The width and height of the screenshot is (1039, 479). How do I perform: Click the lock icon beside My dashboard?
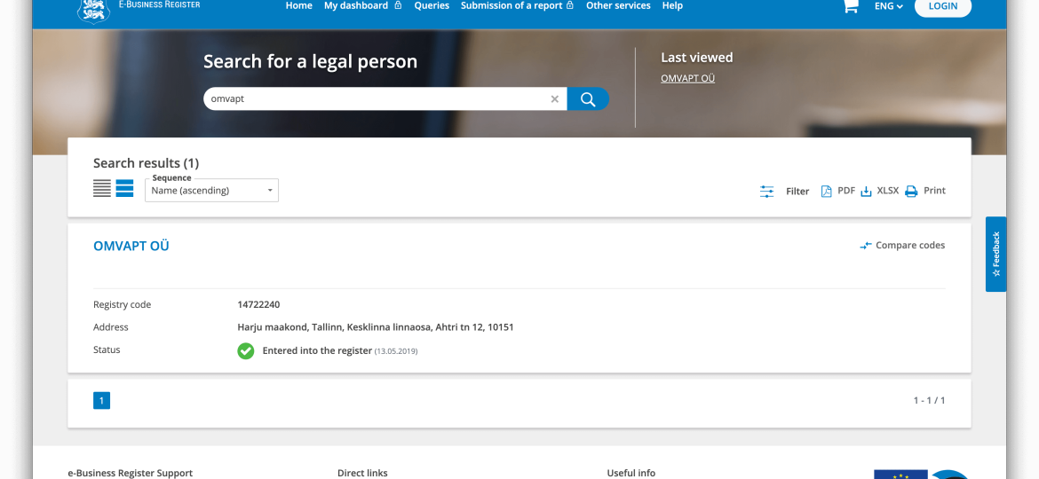click(x=398, y=5)
